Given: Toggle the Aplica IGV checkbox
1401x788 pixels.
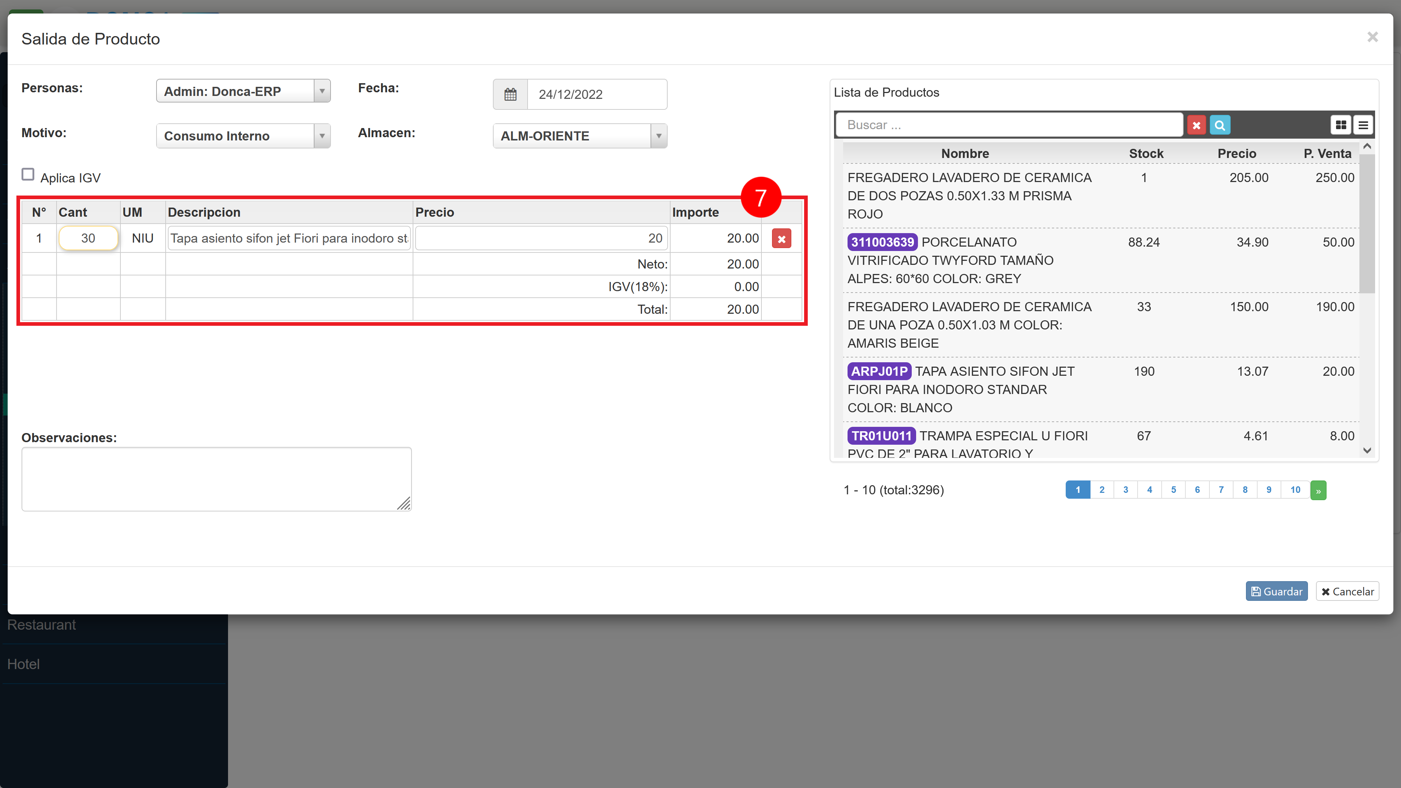Looking at the screenshot, I should click(x=28, y=174).
